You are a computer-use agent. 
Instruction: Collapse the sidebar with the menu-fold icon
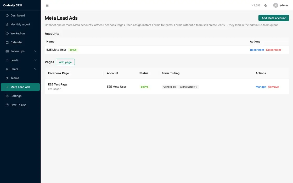[47, 5]
